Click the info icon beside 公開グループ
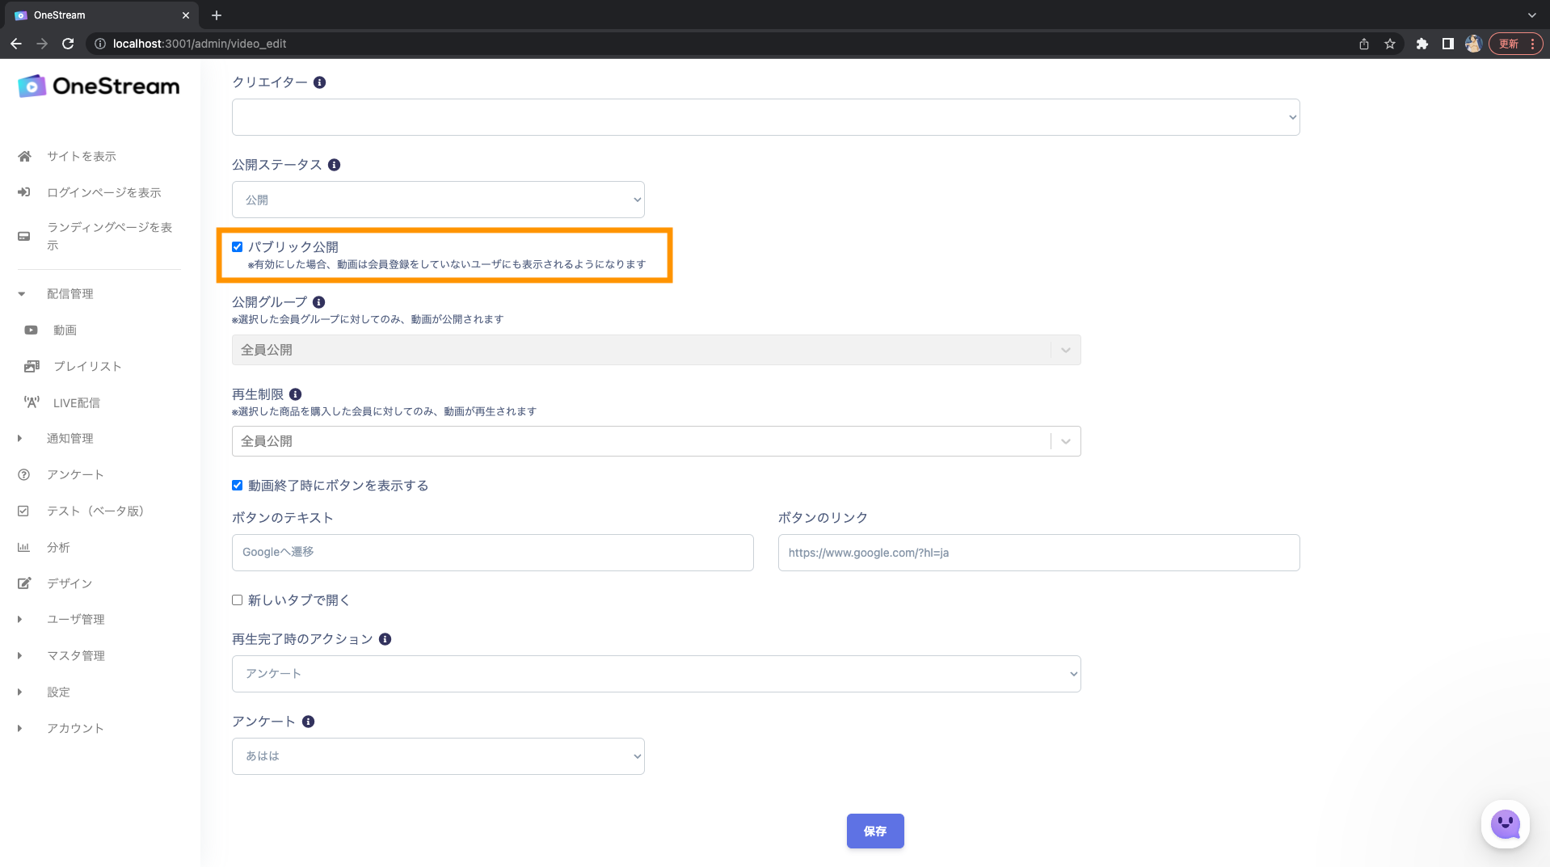The image size is (1550, 867). tap(319, 302)
